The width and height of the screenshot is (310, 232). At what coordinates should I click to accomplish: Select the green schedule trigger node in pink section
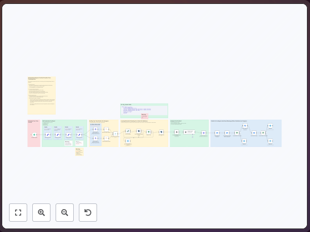[34, 135]
